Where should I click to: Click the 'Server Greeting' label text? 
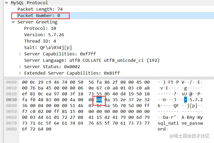tap(37, 22)
